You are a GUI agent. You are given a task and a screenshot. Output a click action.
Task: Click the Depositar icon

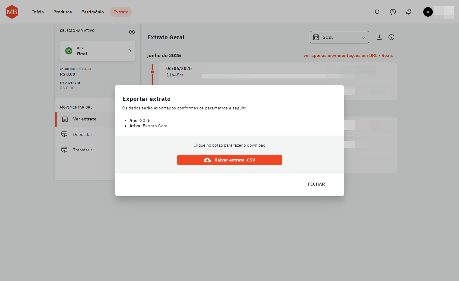pyautogui.click(x=64, y=134)
